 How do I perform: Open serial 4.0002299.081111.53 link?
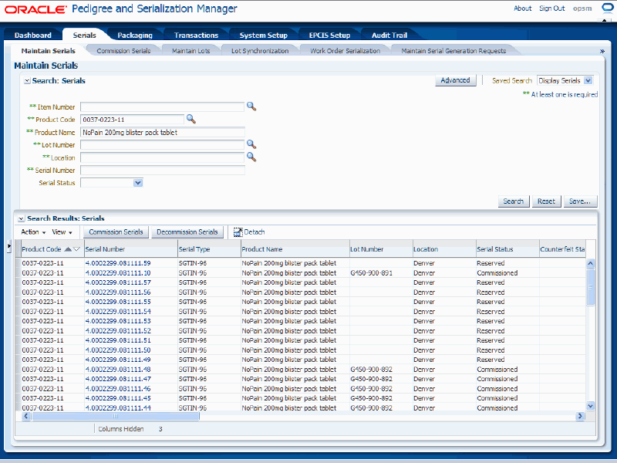[118, 321]
